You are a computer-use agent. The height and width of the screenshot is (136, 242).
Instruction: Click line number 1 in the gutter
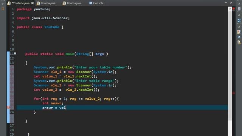13,9
